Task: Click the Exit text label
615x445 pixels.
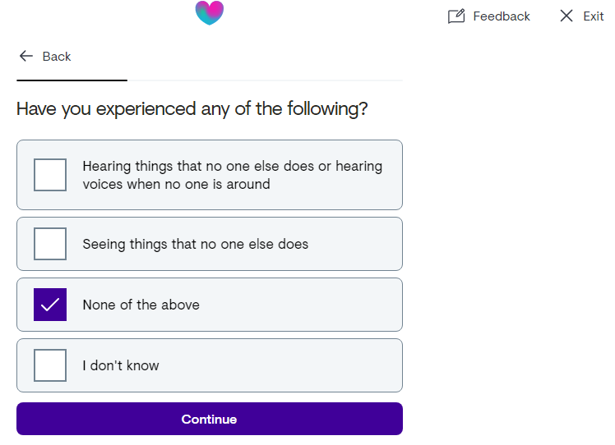Action: click(x=594, y=16)
